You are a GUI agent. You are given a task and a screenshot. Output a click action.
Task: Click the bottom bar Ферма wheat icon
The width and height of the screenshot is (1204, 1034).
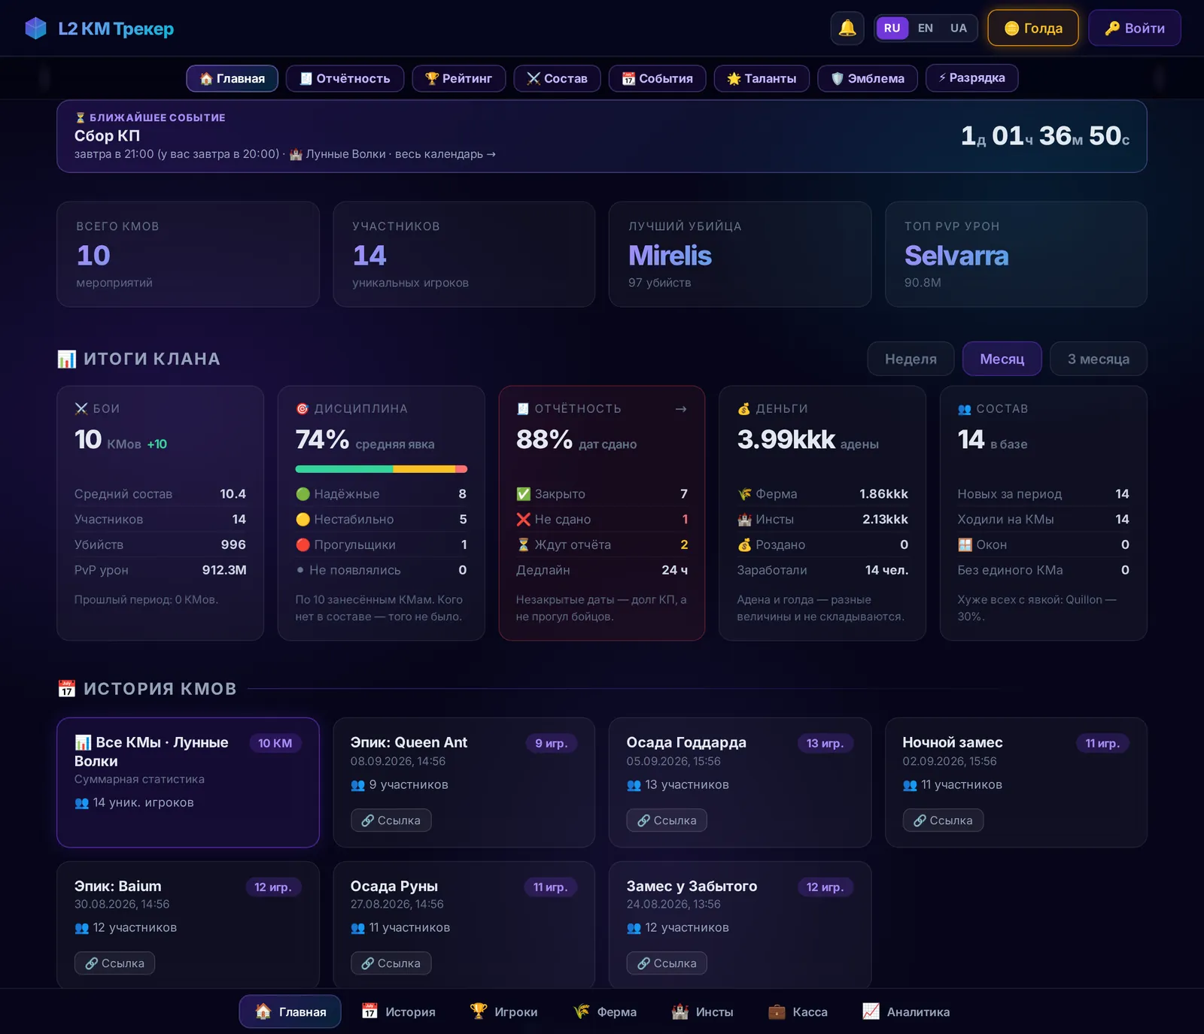[x=581, y=1011]
